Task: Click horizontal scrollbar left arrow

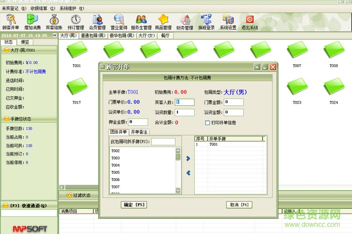Action: point(62,187)
